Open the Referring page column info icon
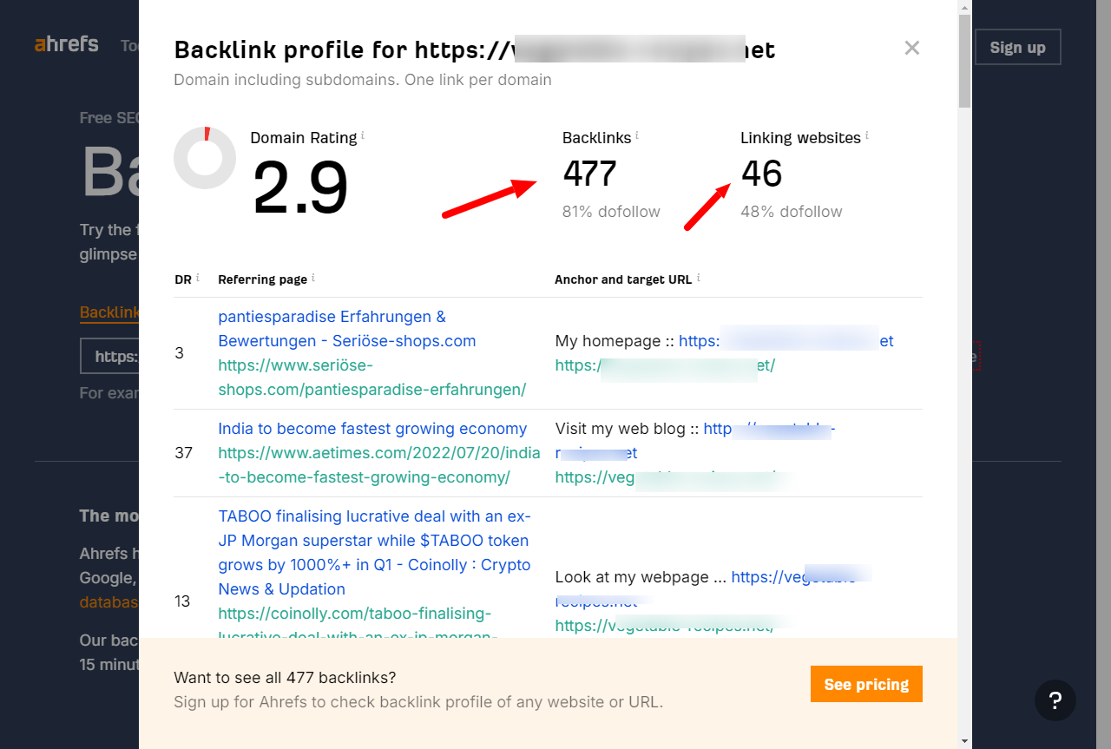This screenshot has height=749, width=1111. (x=313, y=278)
